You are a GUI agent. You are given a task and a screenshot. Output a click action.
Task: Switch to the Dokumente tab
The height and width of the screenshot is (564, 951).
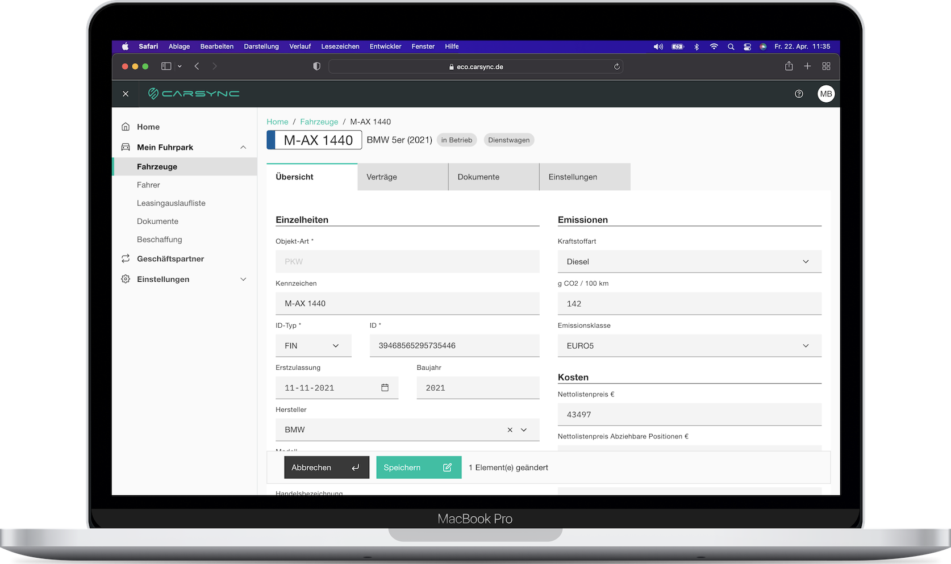[x=494, y=177]
